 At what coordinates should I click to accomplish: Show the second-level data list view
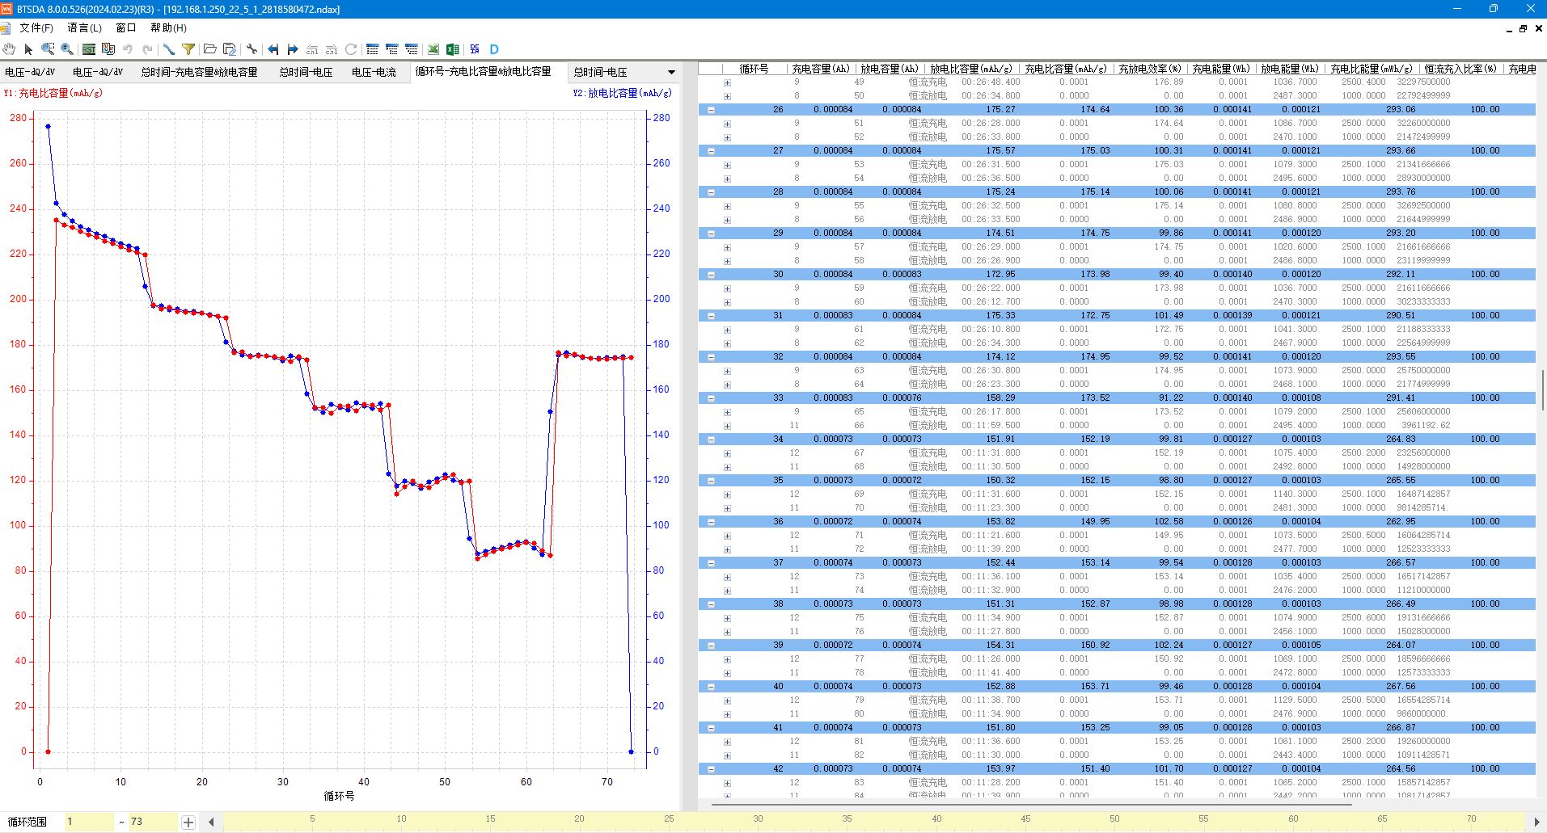(392, 49)
